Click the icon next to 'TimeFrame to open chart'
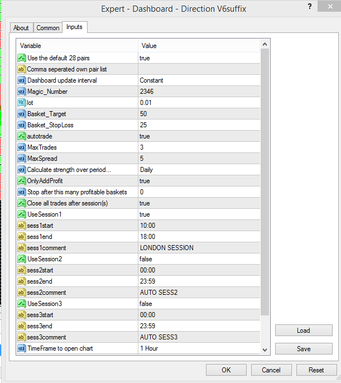The height and width of the screenshot is (383, 341). [x=21, y=348]
